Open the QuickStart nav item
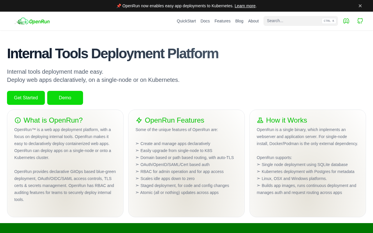The image size is (373, 233). coord(186,21)
